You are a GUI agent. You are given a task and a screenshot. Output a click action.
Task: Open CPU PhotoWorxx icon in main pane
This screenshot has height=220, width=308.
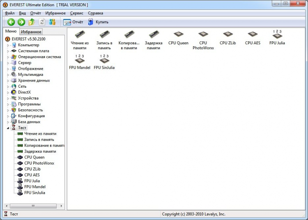click(x=203, y=40)
